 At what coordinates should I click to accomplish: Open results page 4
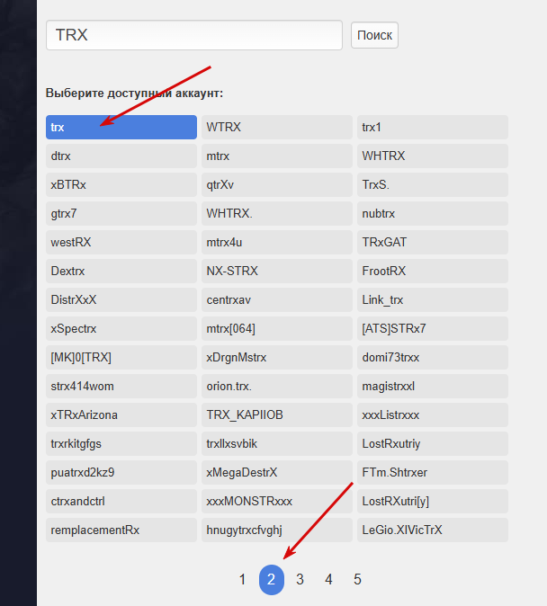pyautogui.click(x=328, y=580)
